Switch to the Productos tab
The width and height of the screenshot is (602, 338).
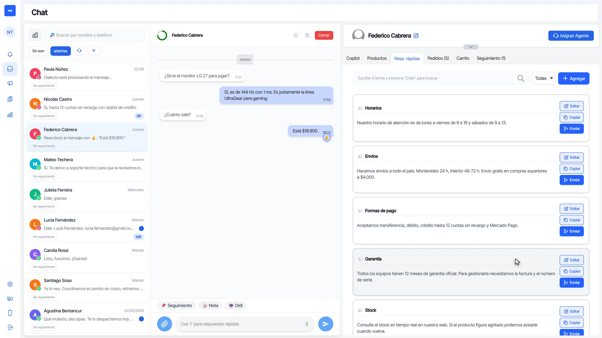[377, 58]
